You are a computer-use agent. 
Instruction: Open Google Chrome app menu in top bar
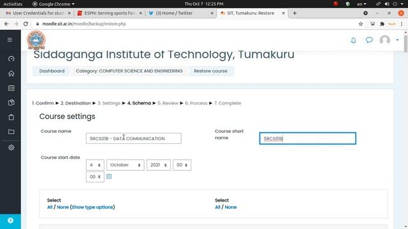[54, 4]
